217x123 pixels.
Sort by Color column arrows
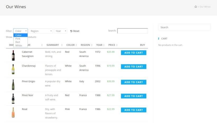(x=76, y=45)
